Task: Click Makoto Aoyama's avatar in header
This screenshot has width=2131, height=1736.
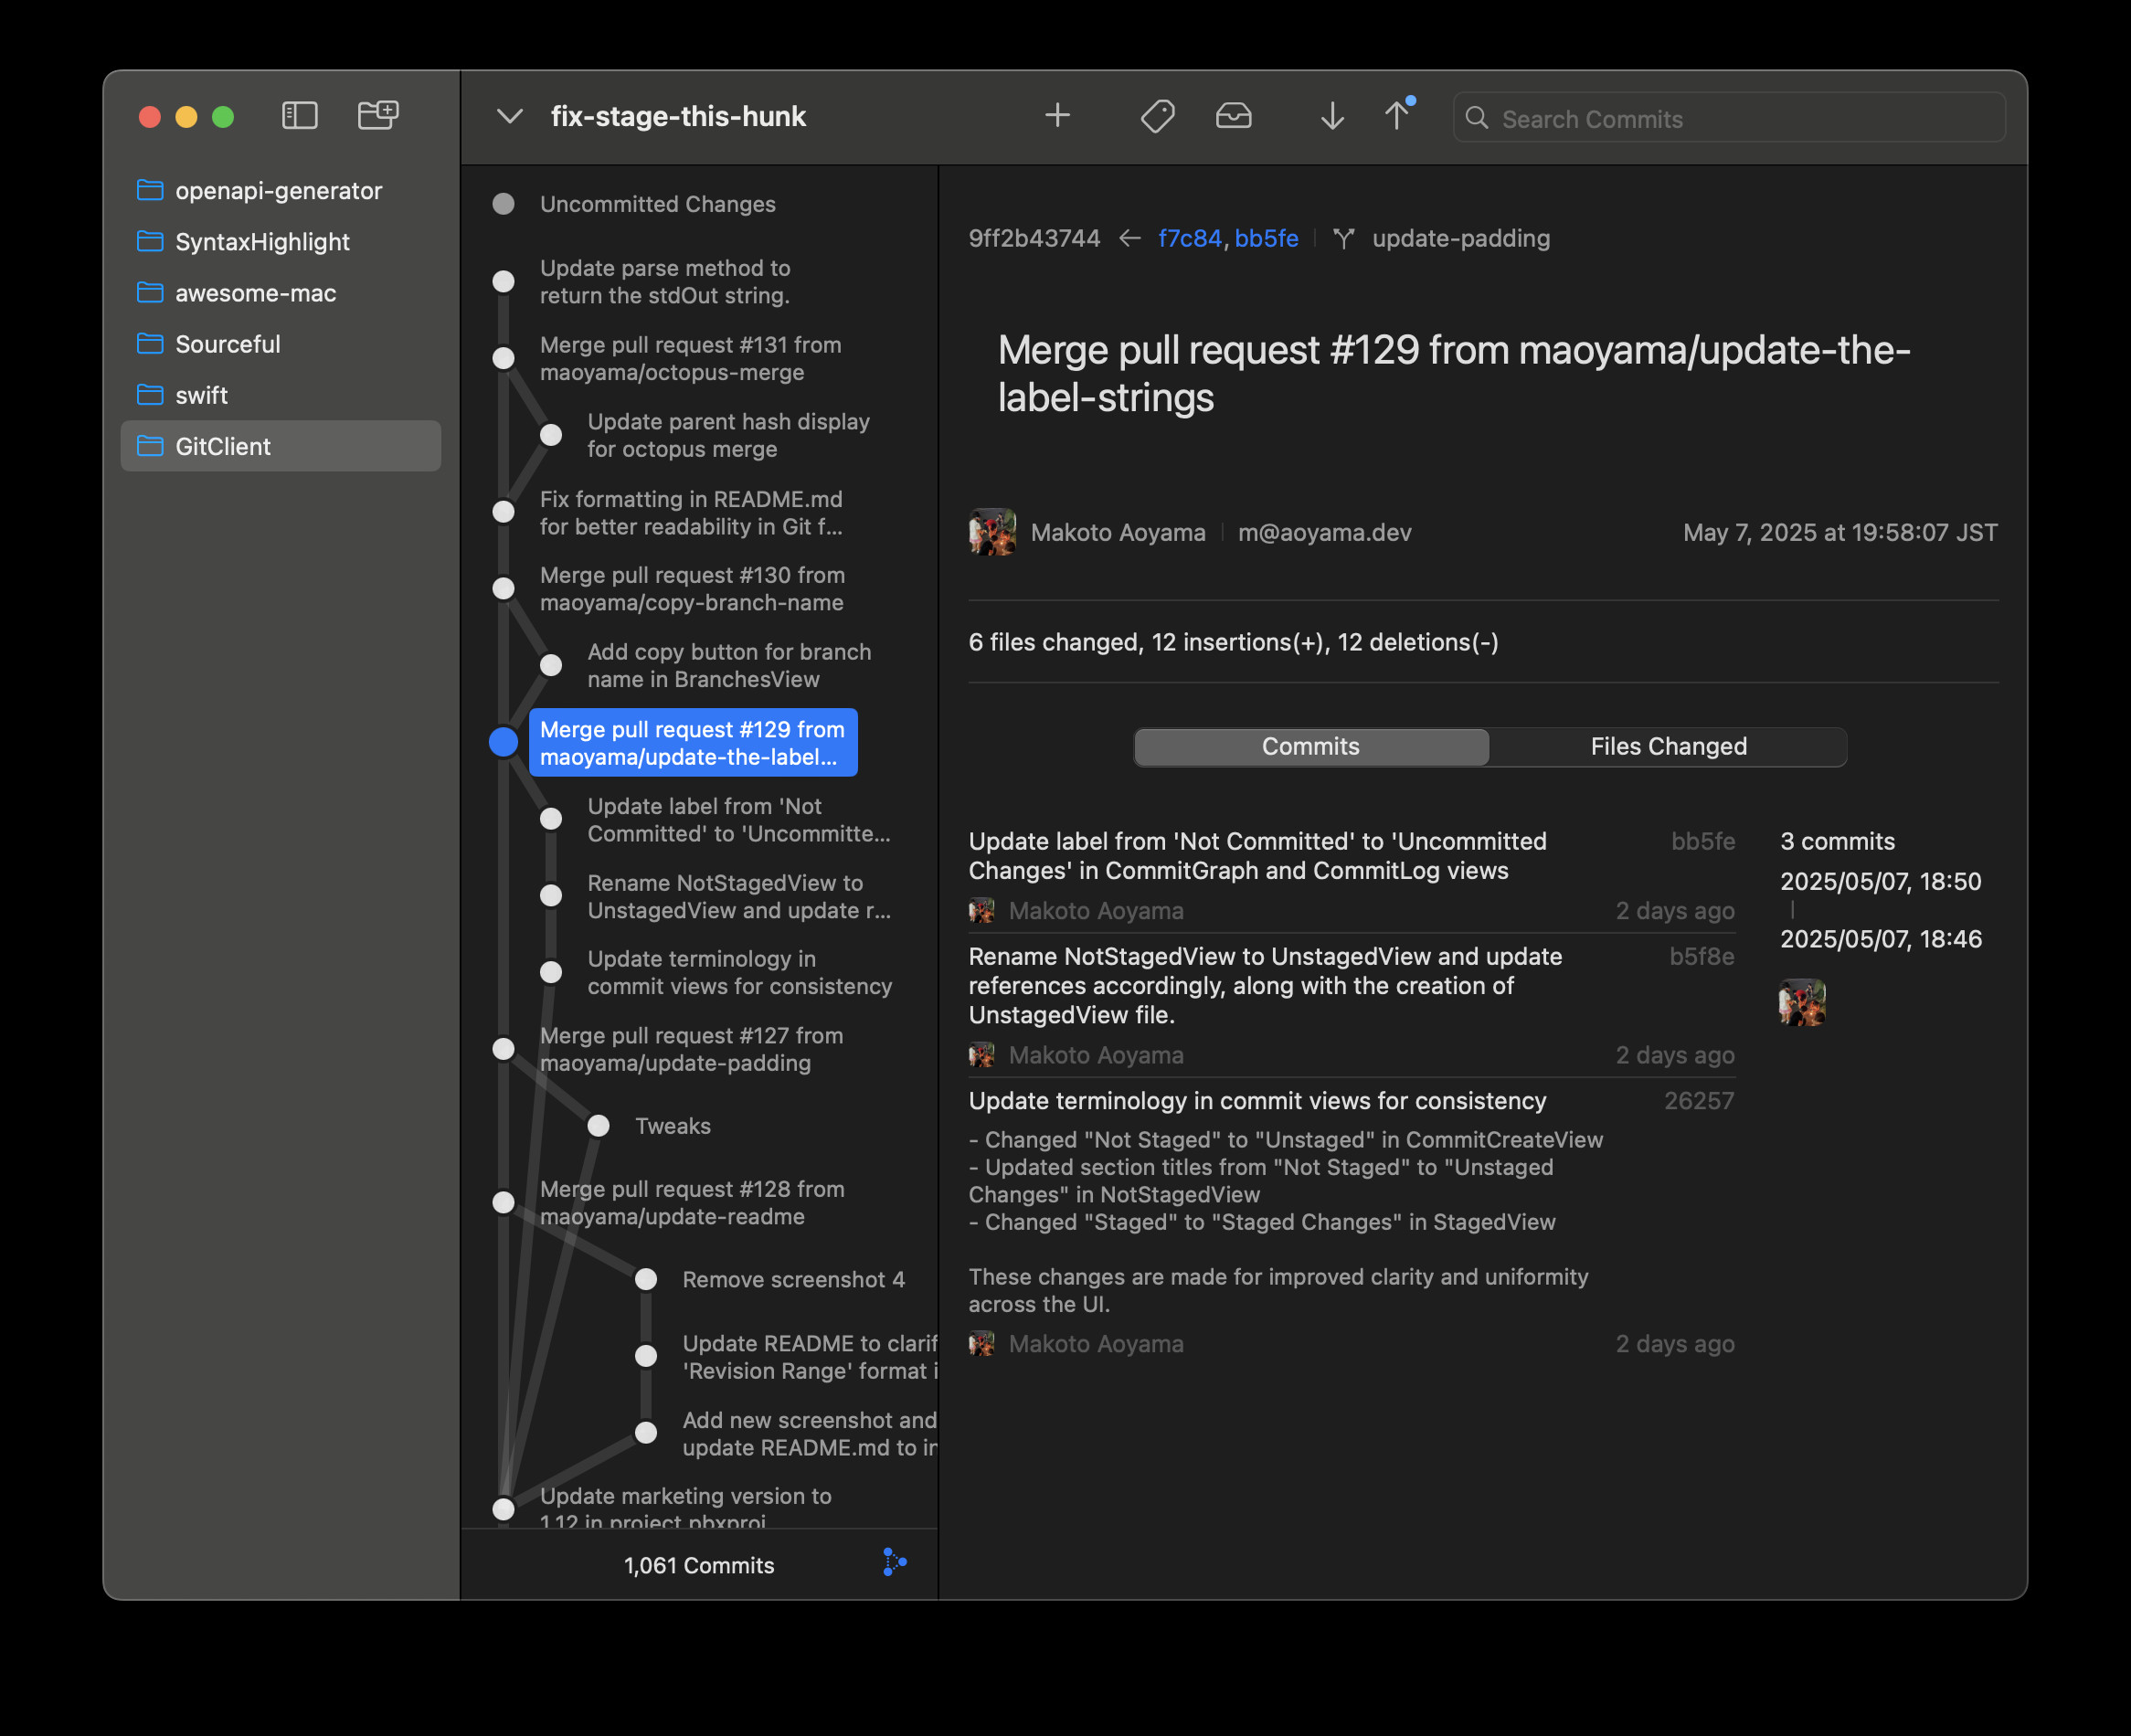Action: tap(992, 532)
